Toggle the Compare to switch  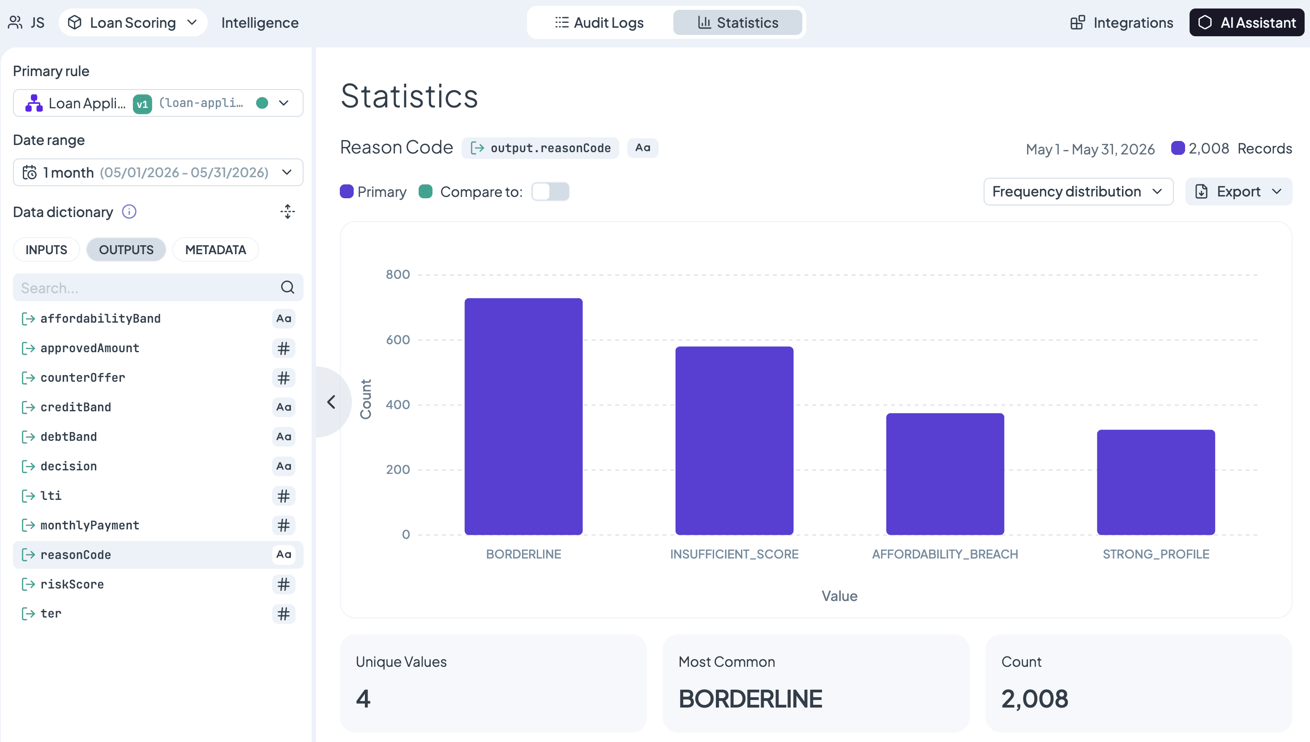pyautogui.click(x=550, y=192)
